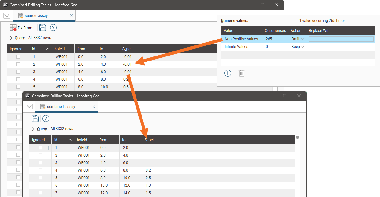Open help in the combined_assay toolbar
This screenshot has height=197, width=380.
click(46, 119)
